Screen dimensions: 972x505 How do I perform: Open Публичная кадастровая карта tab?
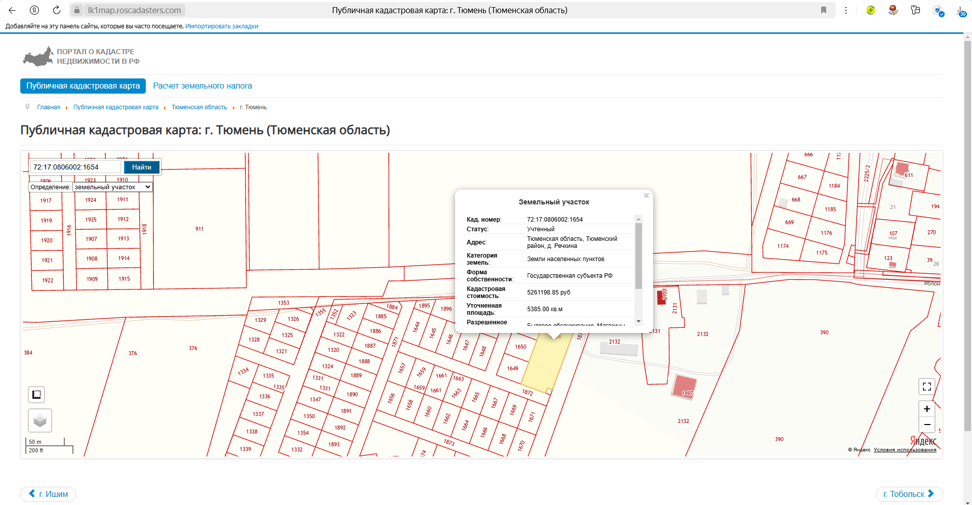83,86
